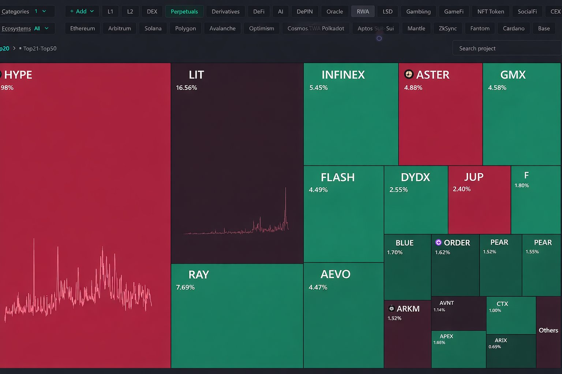Select the F tile showing 1.80%

click(x=536, y=200)
